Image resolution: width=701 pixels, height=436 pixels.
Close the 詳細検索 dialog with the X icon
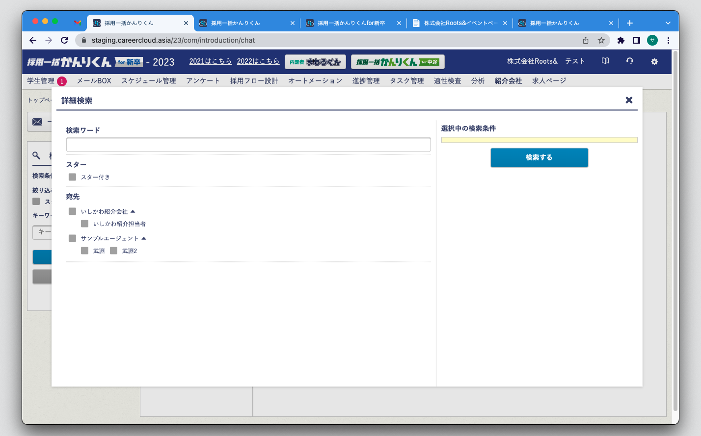(629, 100)
